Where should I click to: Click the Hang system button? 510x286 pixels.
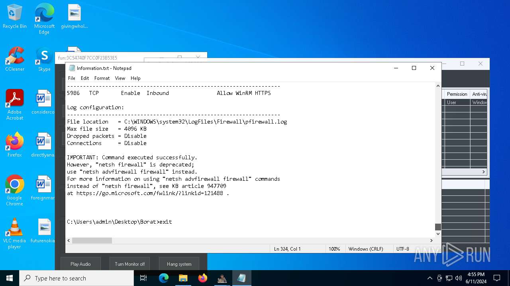tap(179, 264)
